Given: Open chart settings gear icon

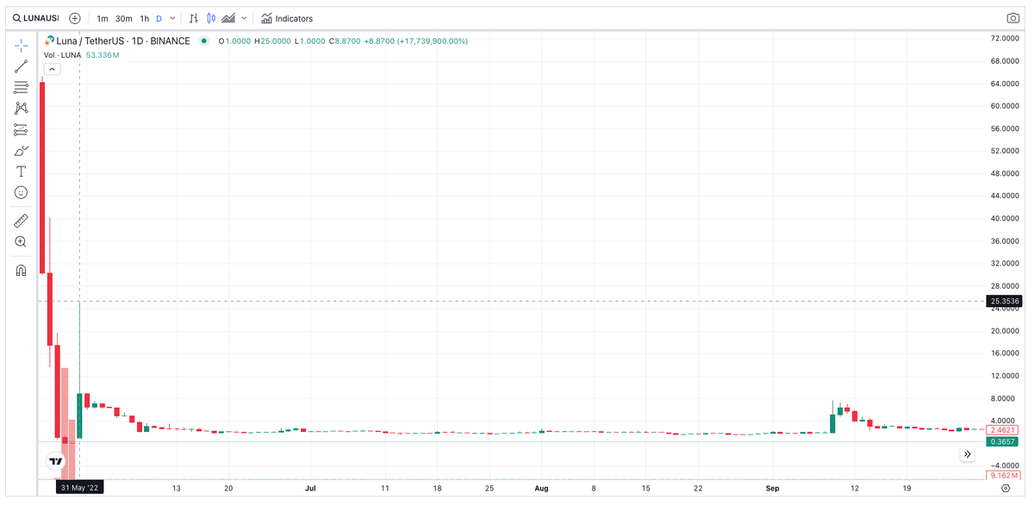Looking at the screenshot, I should pos(1006,488).
